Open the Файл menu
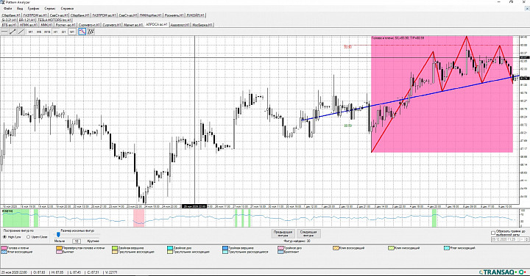530x276 pixels. click(x=8, y=8)
